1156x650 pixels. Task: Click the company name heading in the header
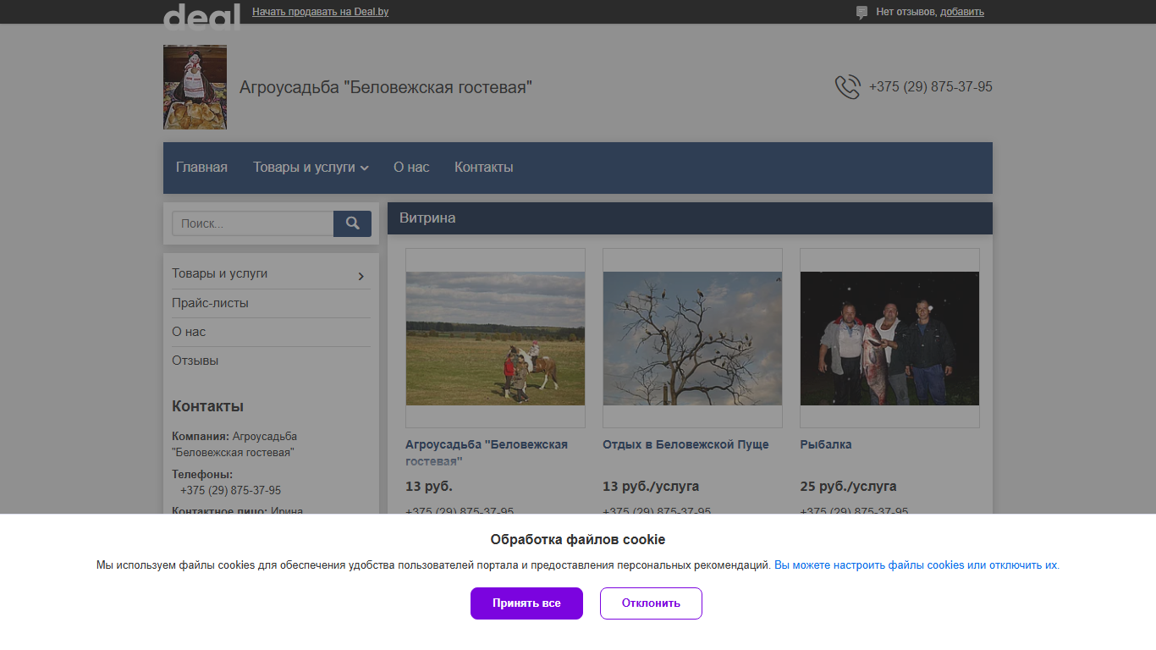[x=386, y=87]
